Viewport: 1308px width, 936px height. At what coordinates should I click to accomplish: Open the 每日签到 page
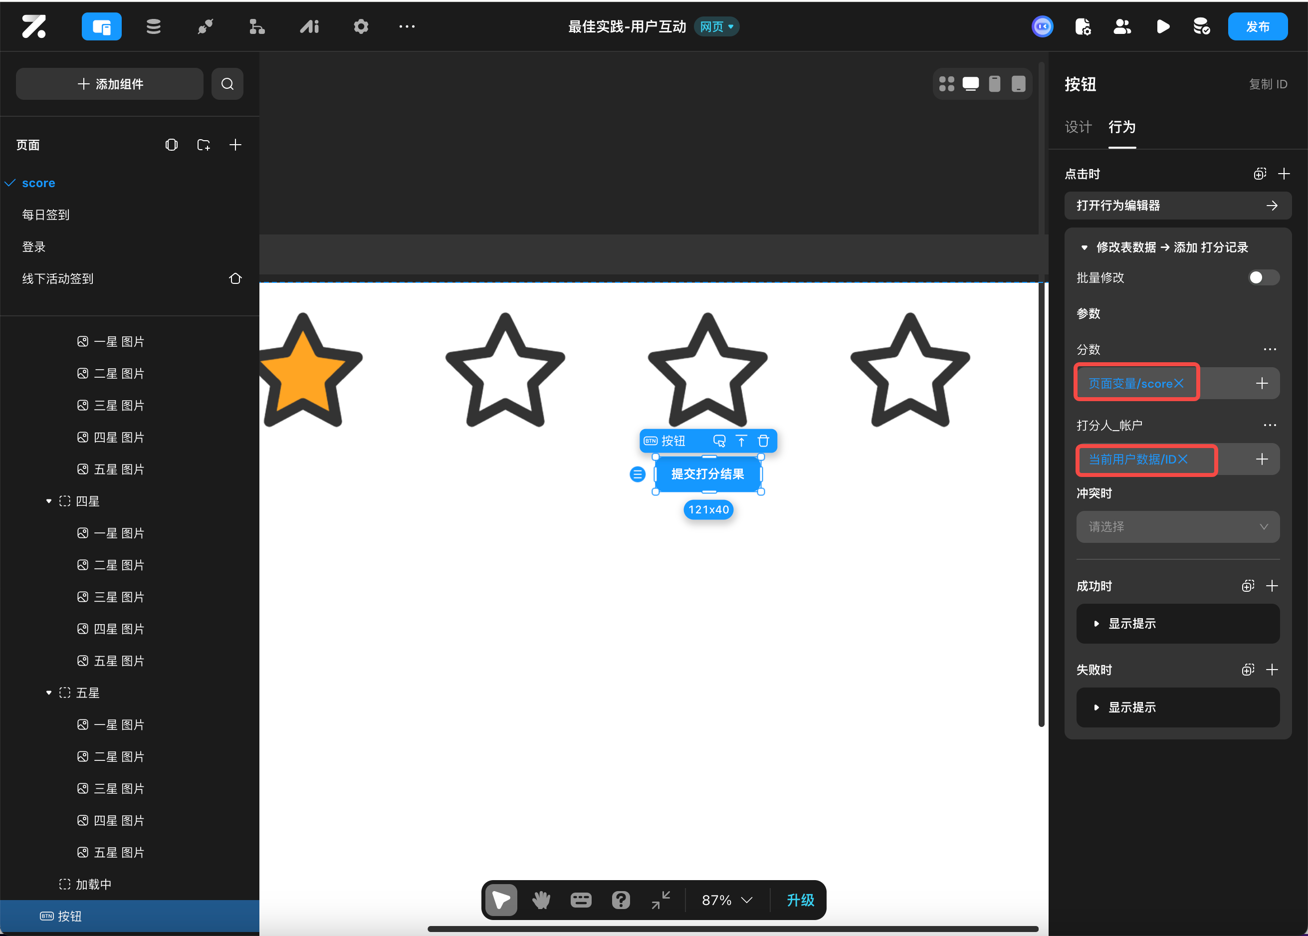click(45, 215)
